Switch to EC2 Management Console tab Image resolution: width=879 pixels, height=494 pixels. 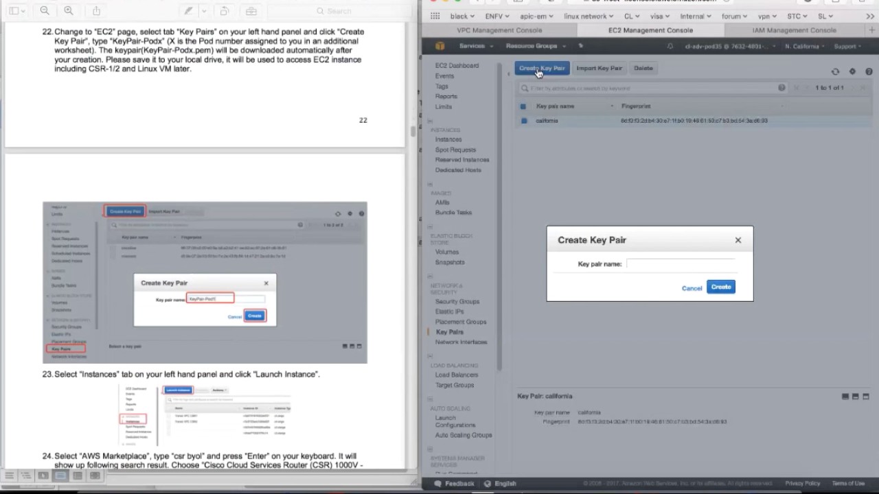click(x=650, y=30)
